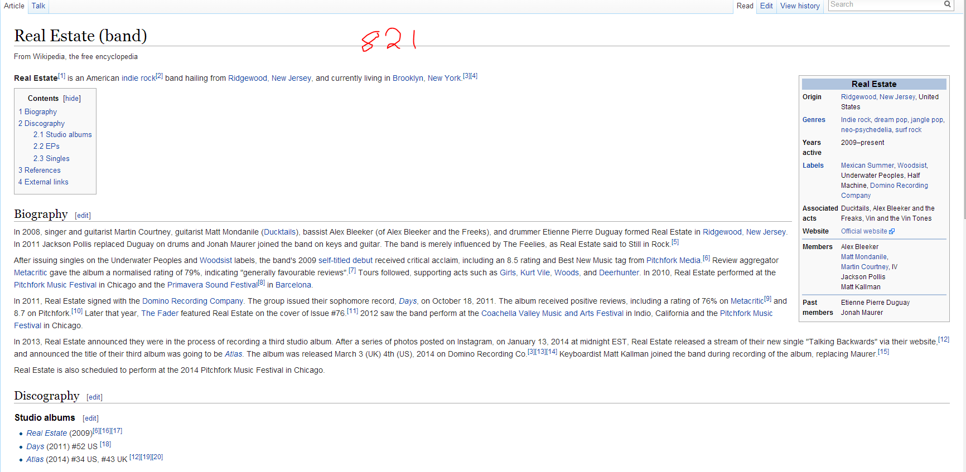Select the Read tab

point(745,6)
